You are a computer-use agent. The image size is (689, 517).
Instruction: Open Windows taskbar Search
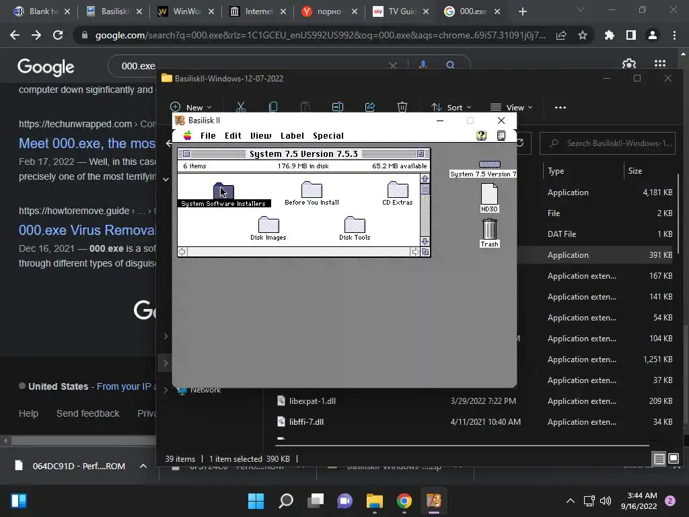coord(285,501)
